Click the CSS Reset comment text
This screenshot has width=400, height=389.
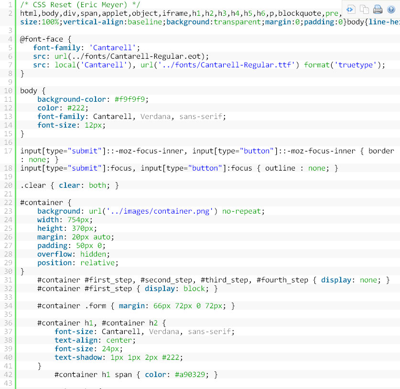[x=80, y=5]
